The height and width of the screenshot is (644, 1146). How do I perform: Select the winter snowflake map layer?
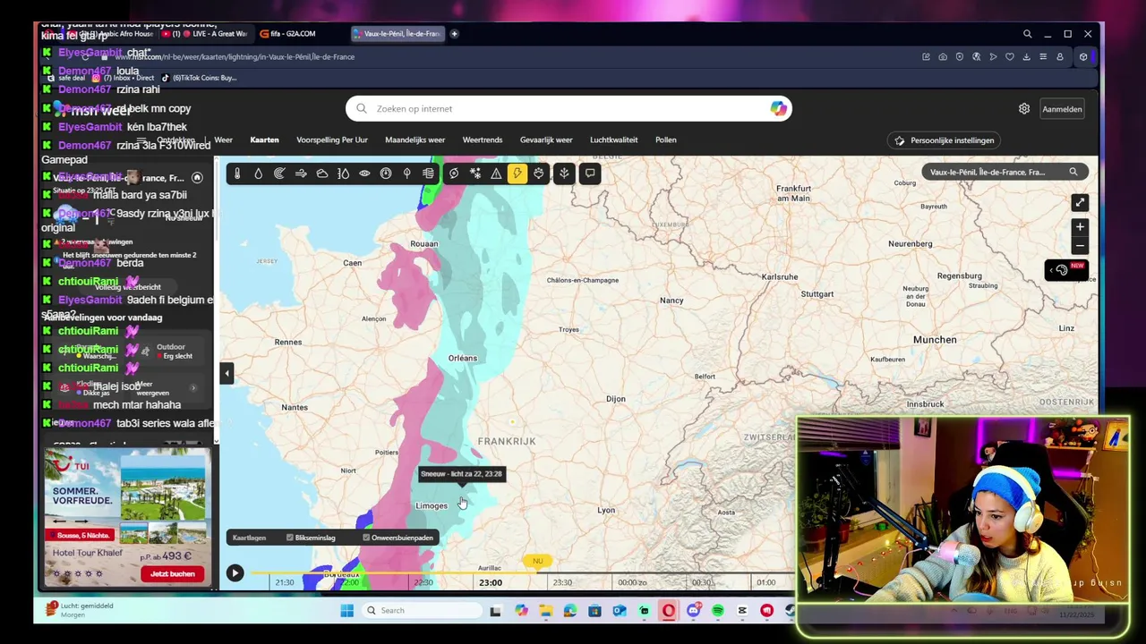475,174
